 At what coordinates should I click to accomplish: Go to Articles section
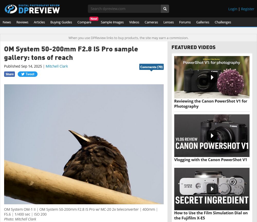(39, 22)
